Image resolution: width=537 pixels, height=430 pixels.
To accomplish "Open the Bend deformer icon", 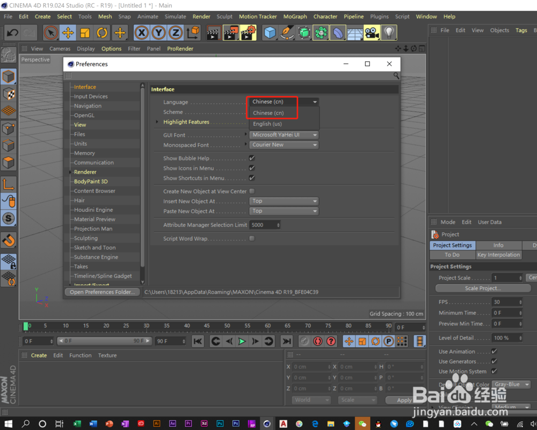I will [338, 33].
